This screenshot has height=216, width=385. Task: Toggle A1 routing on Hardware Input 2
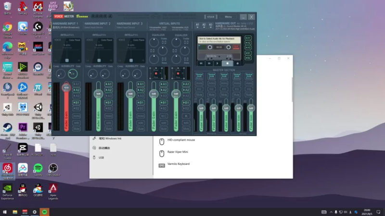[109, 84]
